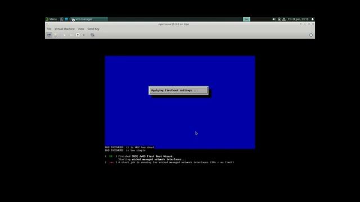Open the Send Key menu
Image resolution: width=360 pixels, height=202 pixels.
pyautogui.click(x=93, y=29)
